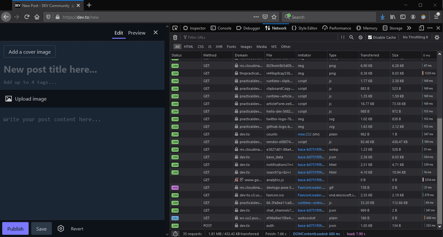Open DevTools three-dot options menu

point(430,28)
